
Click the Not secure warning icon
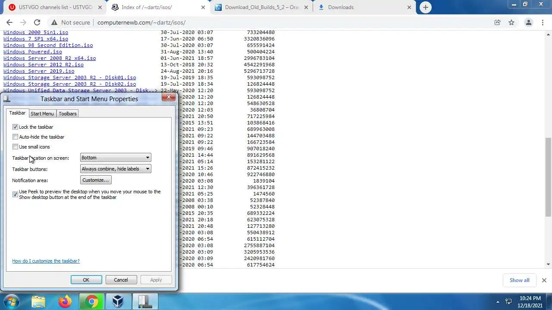[54, 22]
